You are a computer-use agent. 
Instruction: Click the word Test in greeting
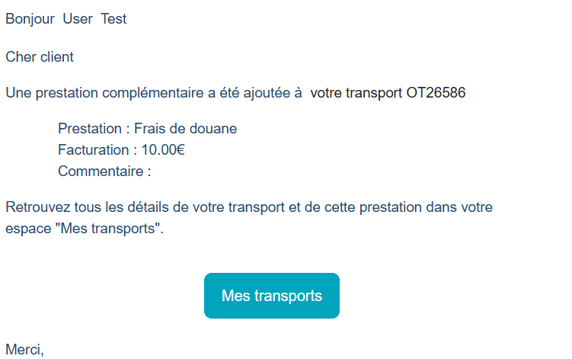pyautogui.click(x=113, y=19)
